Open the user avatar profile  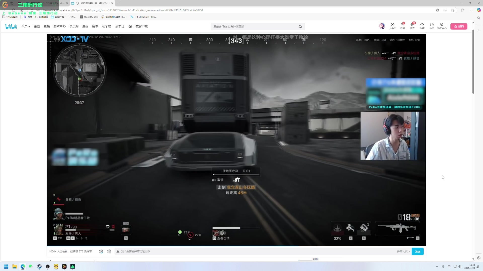tap(382, 26)
